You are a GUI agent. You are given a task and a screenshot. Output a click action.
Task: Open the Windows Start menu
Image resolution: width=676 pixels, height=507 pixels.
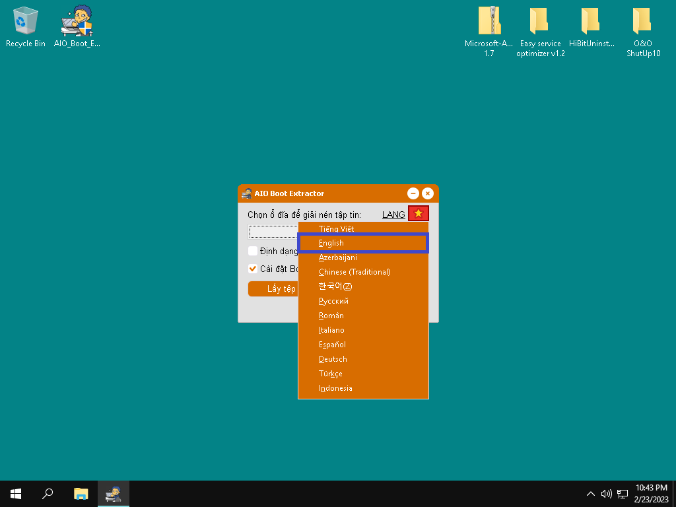[16, 493]
